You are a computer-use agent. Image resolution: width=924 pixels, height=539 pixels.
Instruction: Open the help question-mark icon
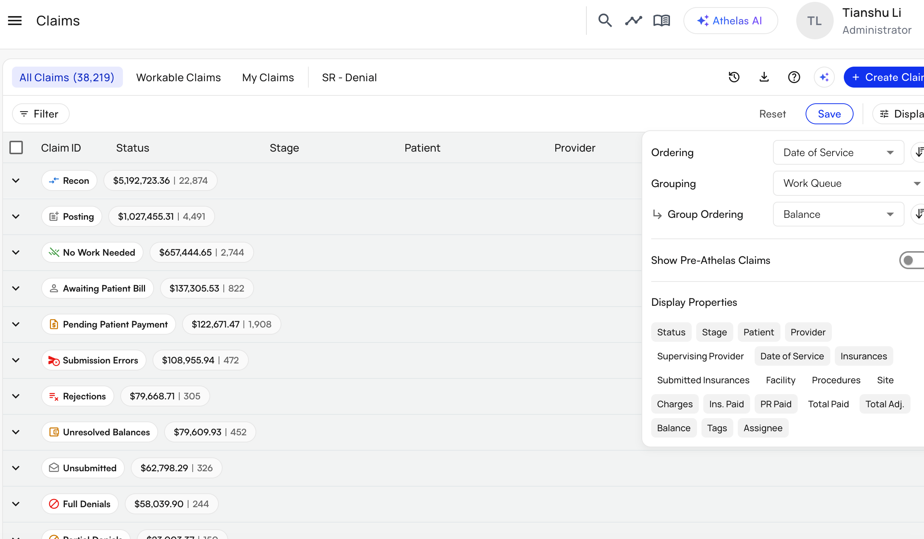click(794, 77)
